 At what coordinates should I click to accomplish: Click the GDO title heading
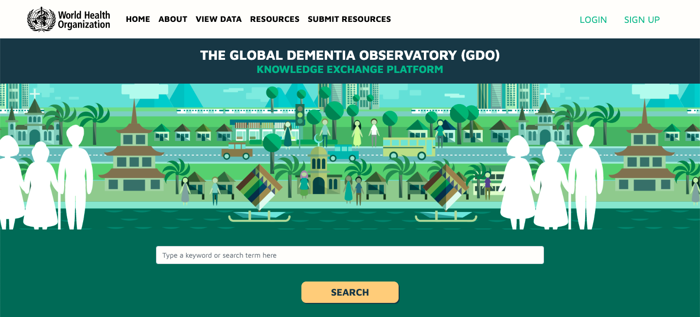click(x=350, y=55)
